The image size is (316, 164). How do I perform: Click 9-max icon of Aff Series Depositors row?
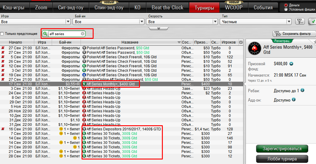tap(84, 129)
